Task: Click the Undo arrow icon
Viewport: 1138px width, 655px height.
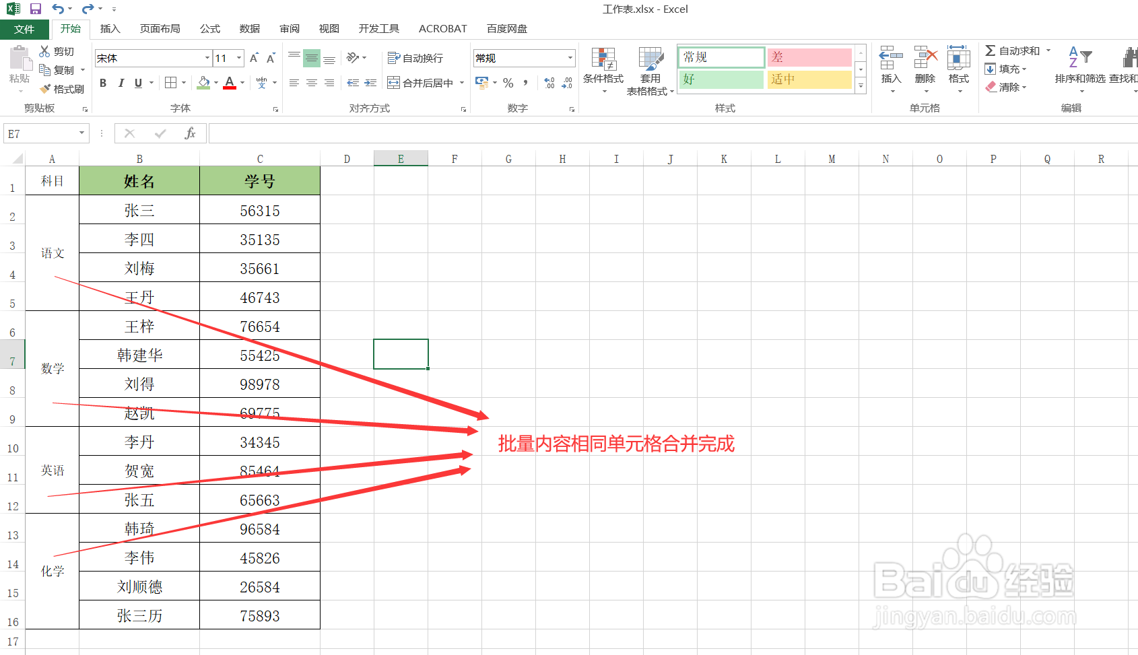Action: click(x=58, y=9)
